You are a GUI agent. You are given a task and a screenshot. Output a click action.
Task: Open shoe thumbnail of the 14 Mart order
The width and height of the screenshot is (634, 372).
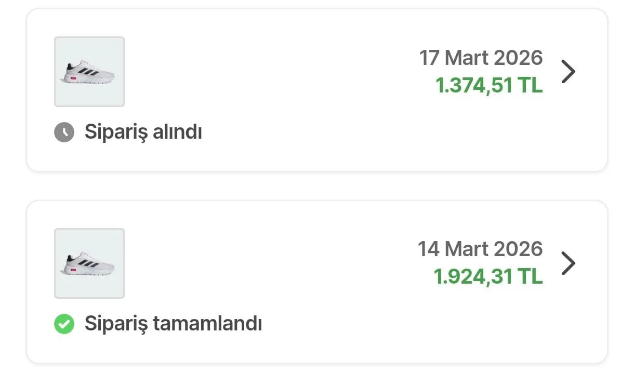click(89, 263)
